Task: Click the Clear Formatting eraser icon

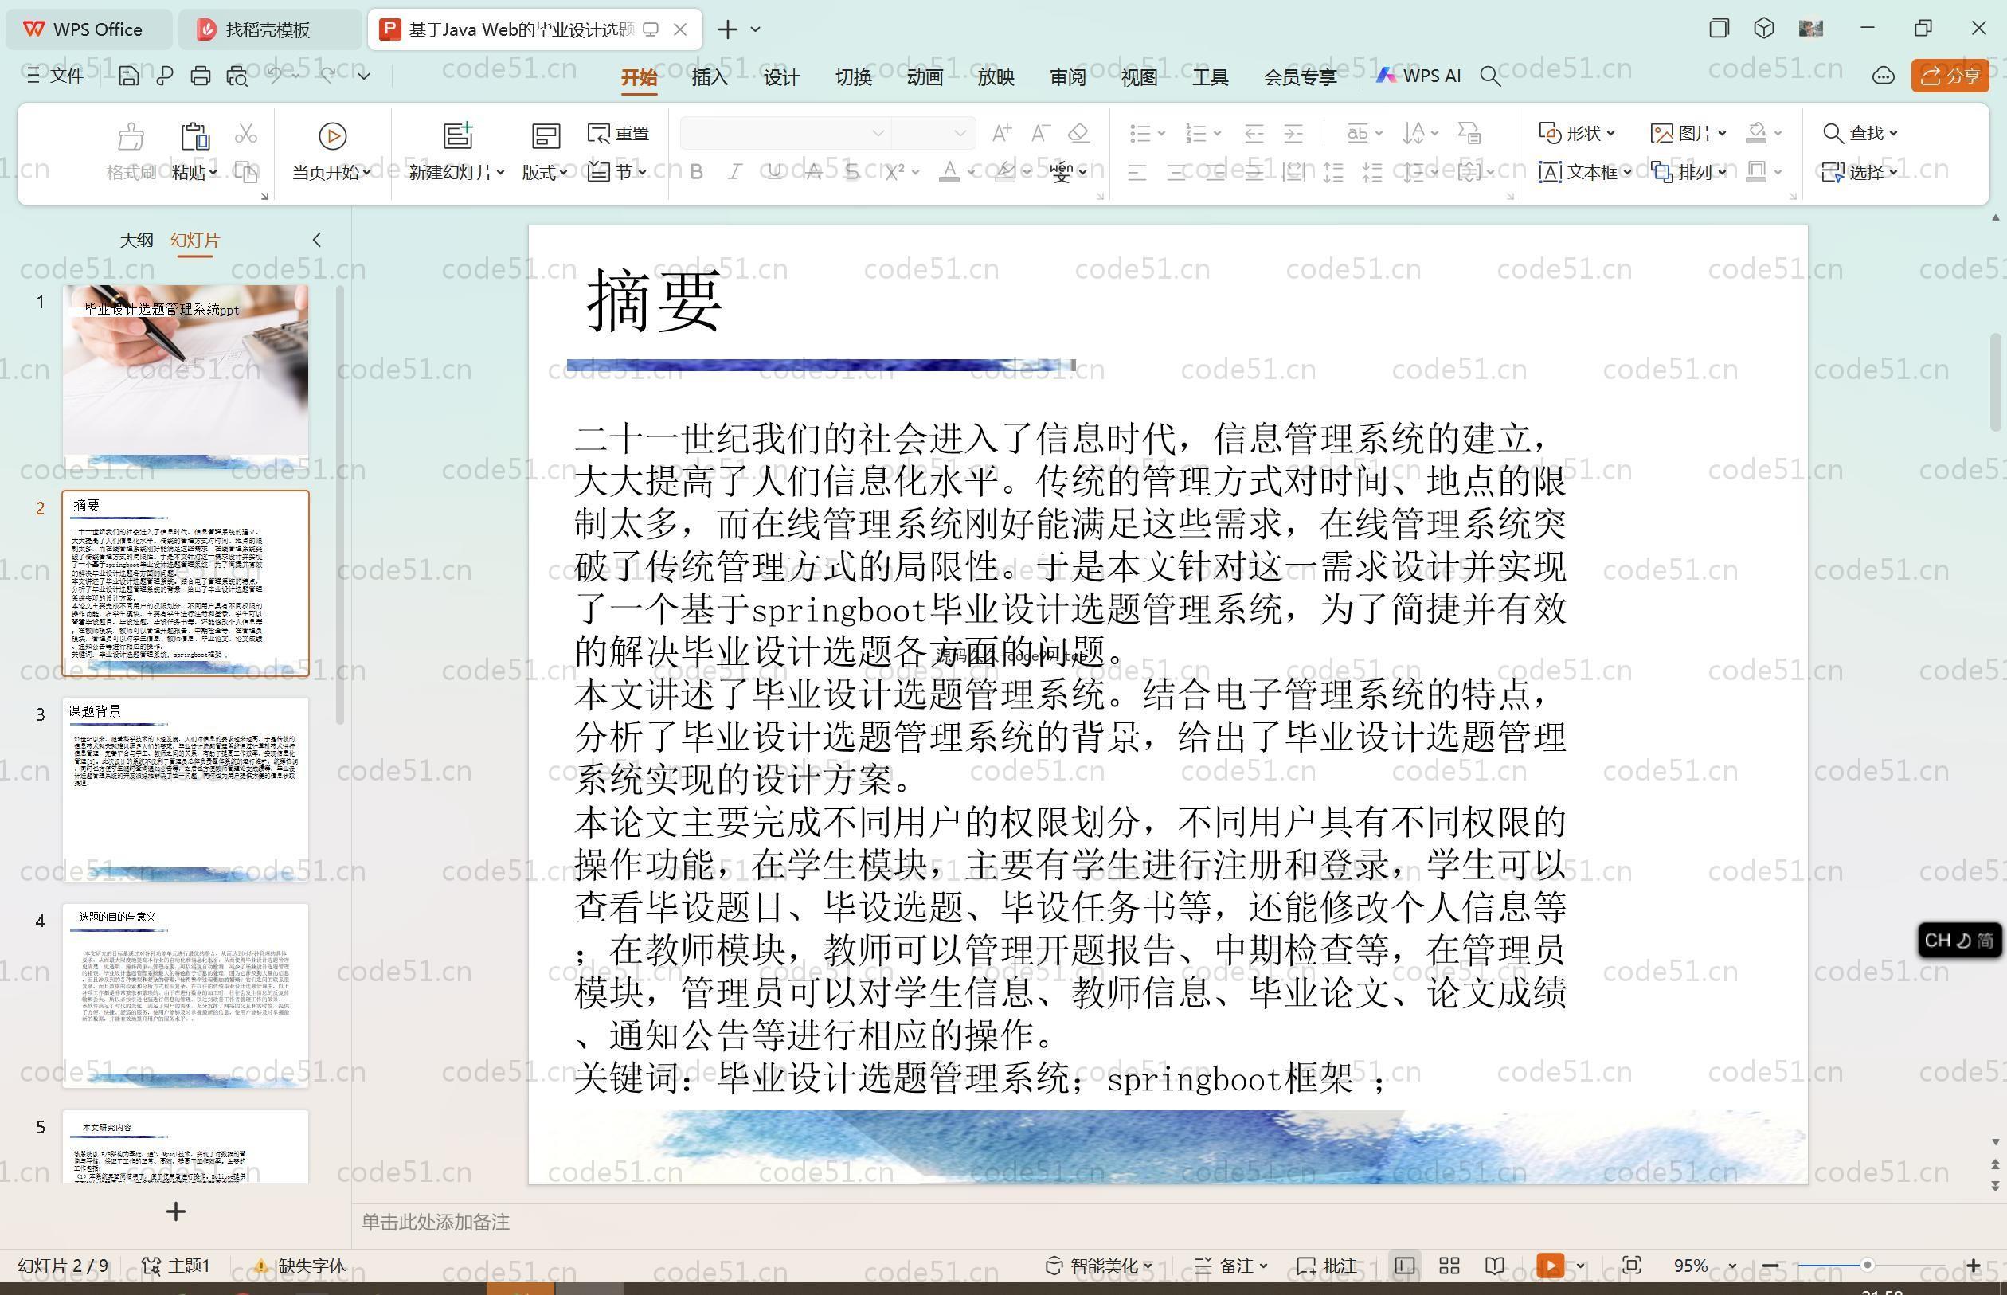Action: 1078,133
